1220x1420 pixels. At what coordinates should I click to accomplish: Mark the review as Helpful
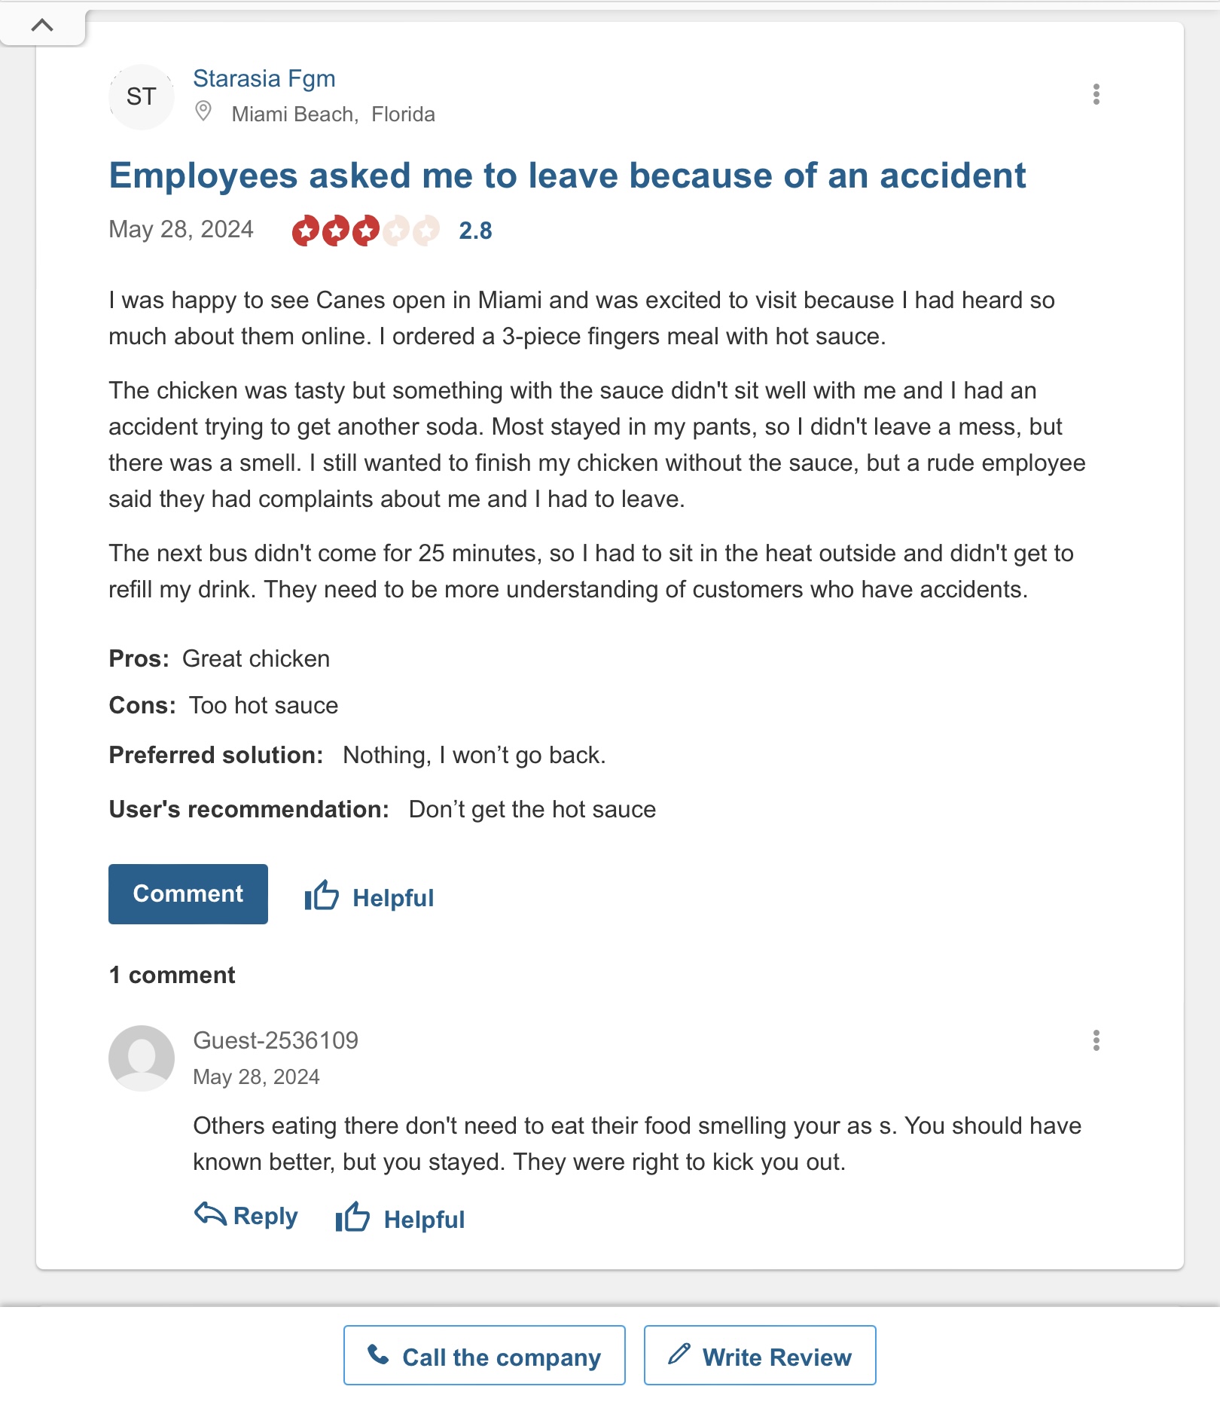[393, 897]
